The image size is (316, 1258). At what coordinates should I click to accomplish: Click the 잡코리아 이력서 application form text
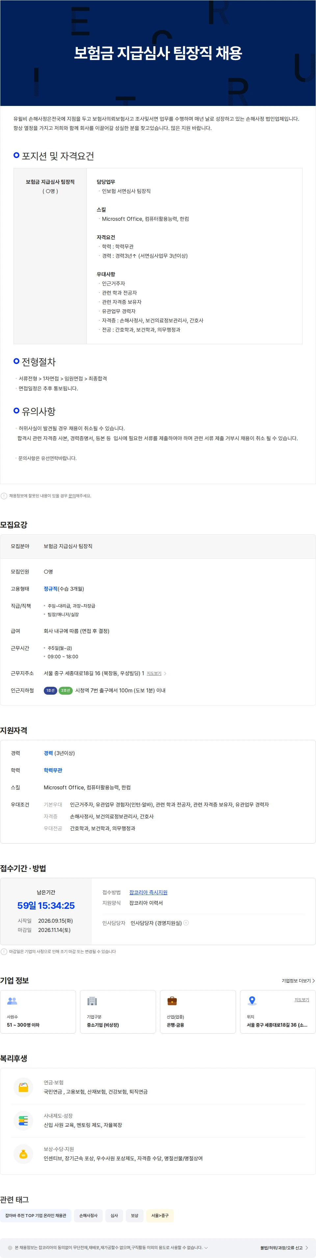pyautogui.click(x=146, y=903)
